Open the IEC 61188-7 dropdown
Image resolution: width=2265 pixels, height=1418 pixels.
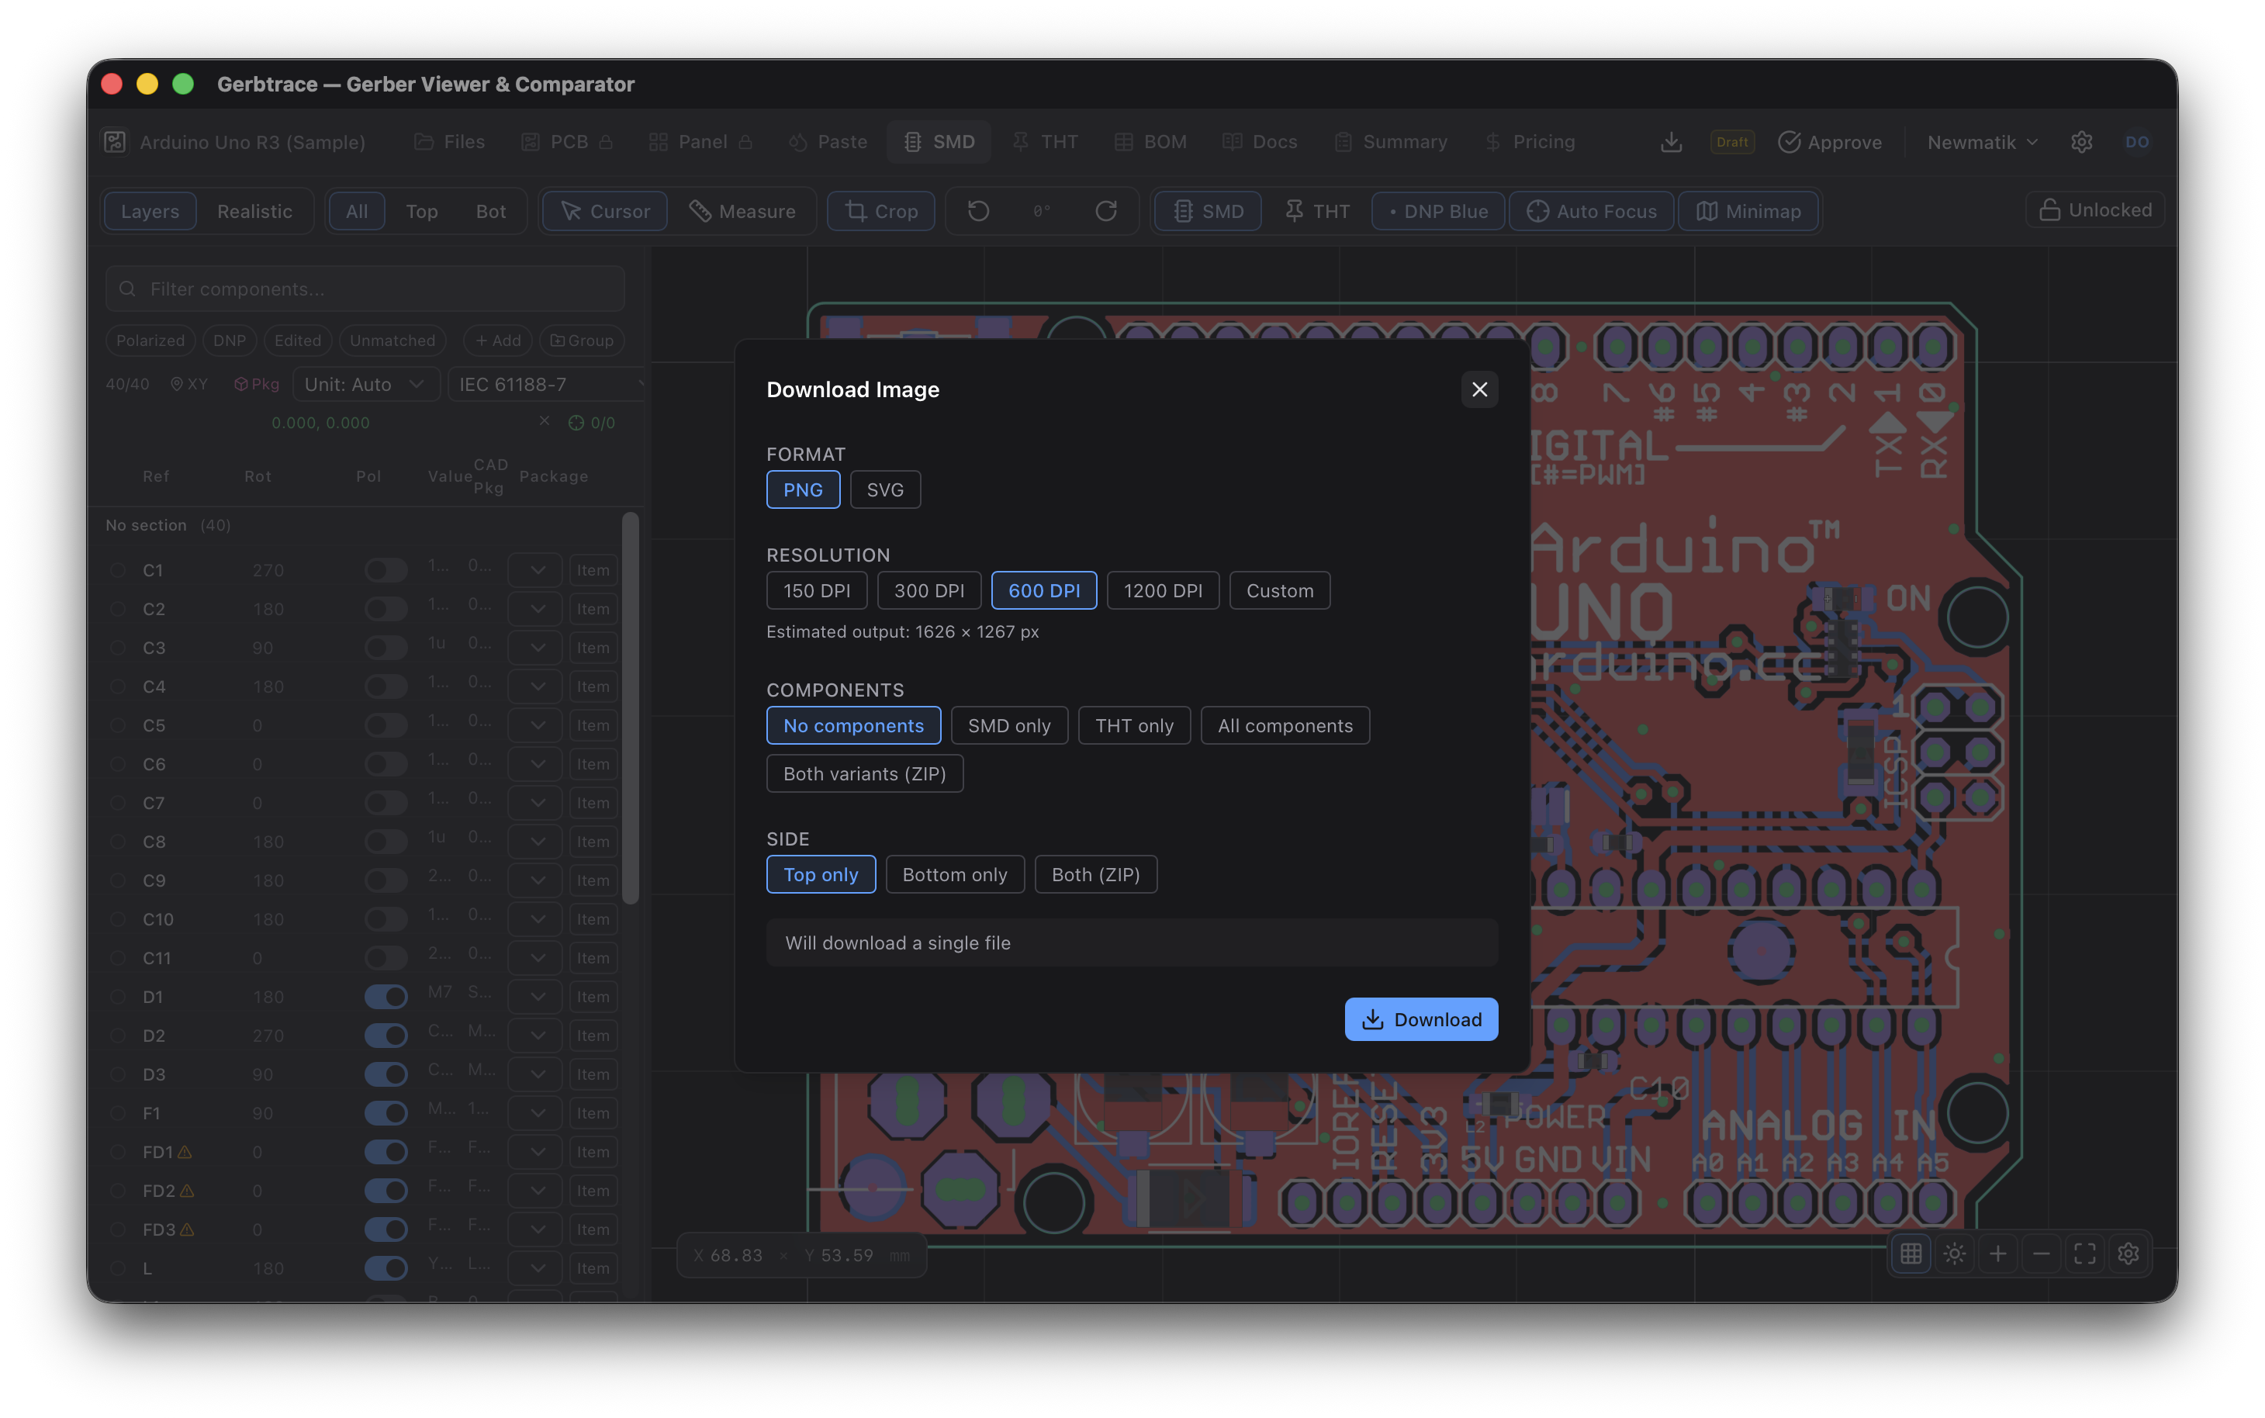pos(547,385)
